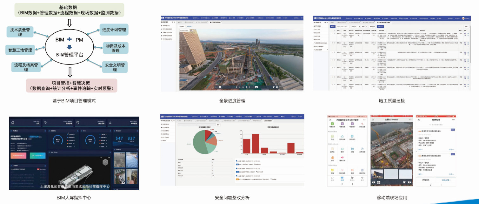Open 流程待办 pending process icon
Viewport: 479px width, 204px height.
(352, 137)
